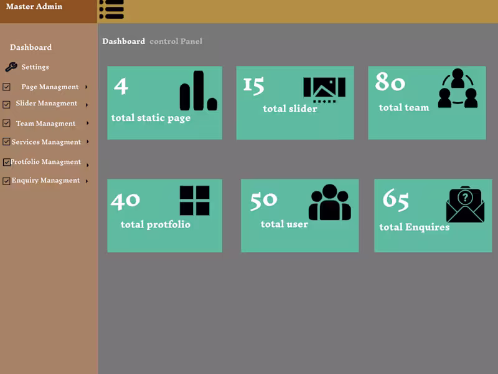This screenshot has height=374, width=498.
Task: Click the number 80 on team card
Action: pyautogui.click(x=390, y=82)
